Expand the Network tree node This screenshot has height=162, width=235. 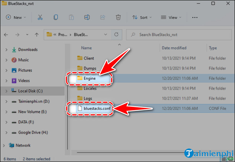click(4, 145)
